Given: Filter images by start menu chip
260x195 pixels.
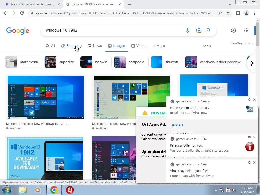Looking at the screenshot, I should (24, 62).
